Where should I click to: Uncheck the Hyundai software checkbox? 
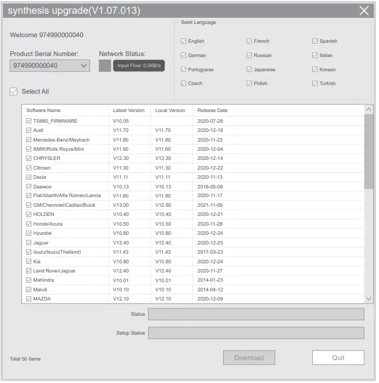pyautogui.click(x=29, y=233)
